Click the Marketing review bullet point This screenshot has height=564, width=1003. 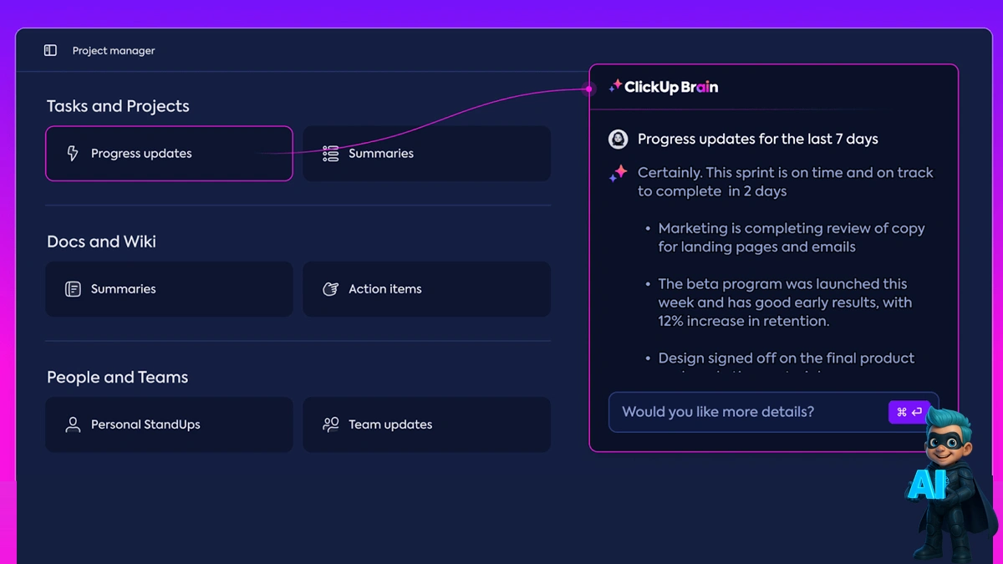tap(791, 237)
